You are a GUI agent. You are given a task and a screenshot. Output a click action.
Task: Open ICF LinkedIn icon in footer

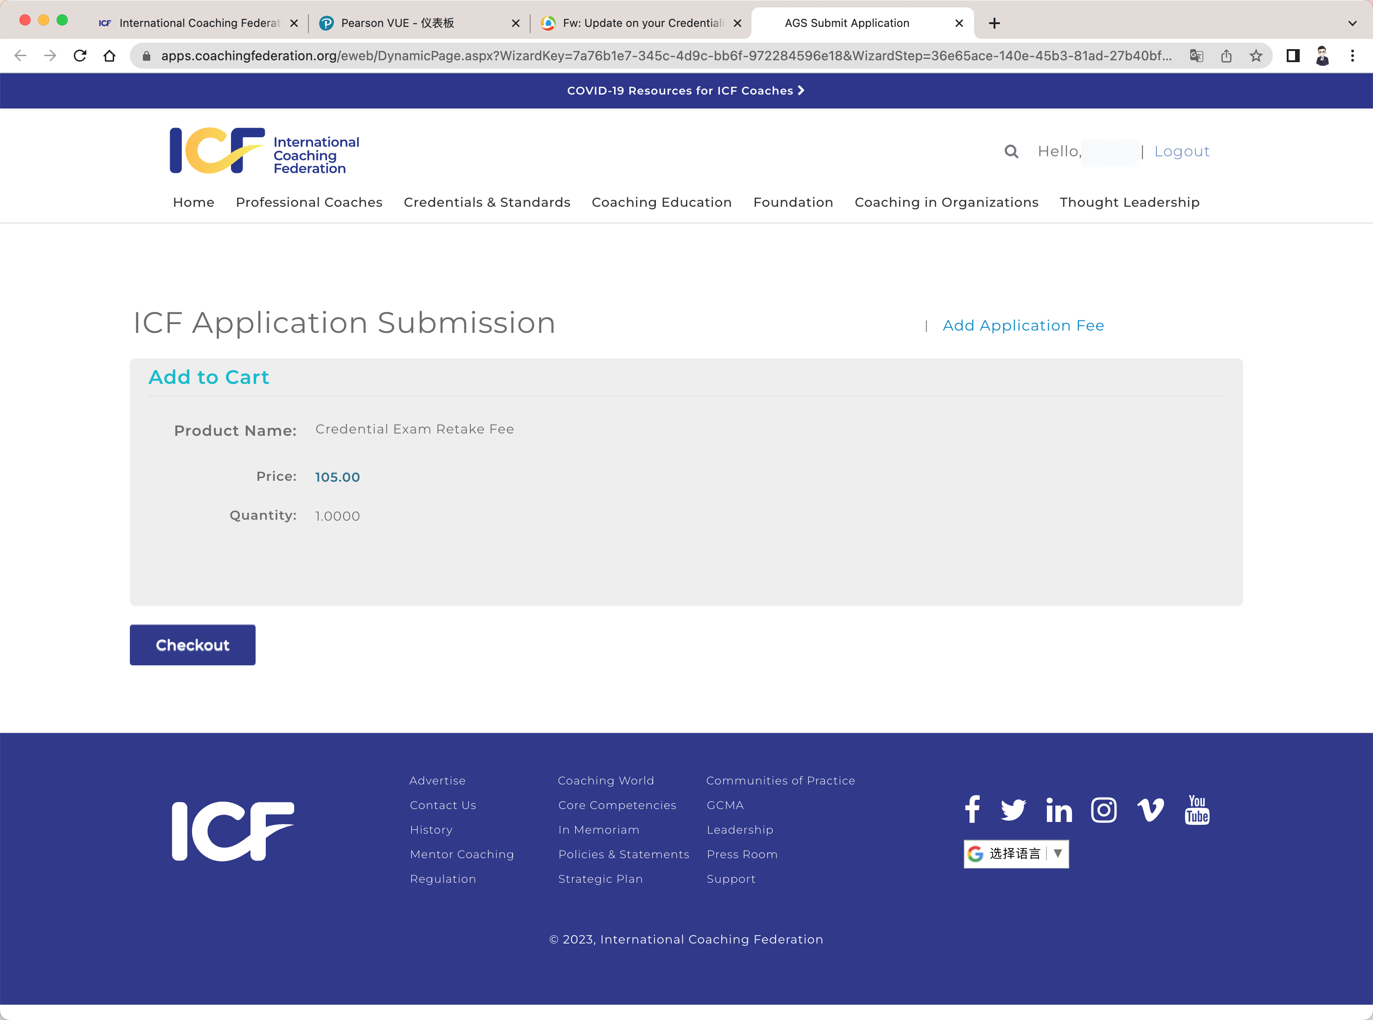[x=1059, y=810]
